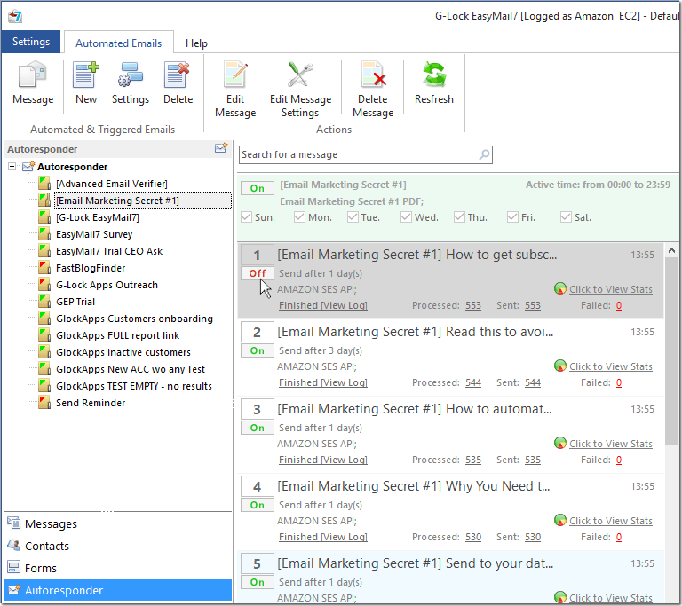Collapse the Autoresponder tree root
682x606 pixels.
point(12,167)
